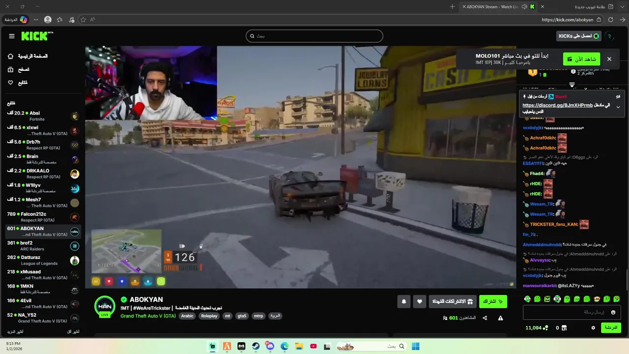Open DRKAALO channel in following list

point(43,174)
